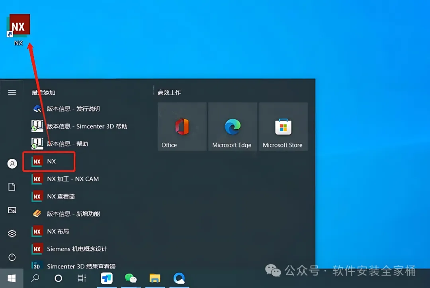Open taskbar Search magnifier
This screenshot has width=430, height=288.
pos(35,278)
